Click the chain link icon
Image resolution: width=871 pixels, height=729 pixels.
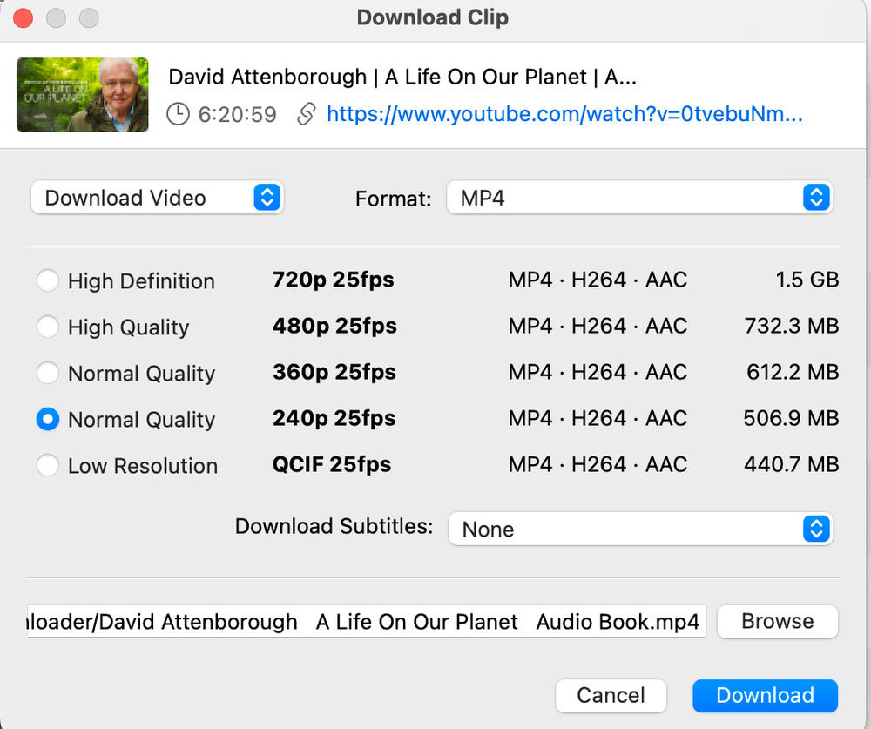pyautogui.click(x=306, y=114)
